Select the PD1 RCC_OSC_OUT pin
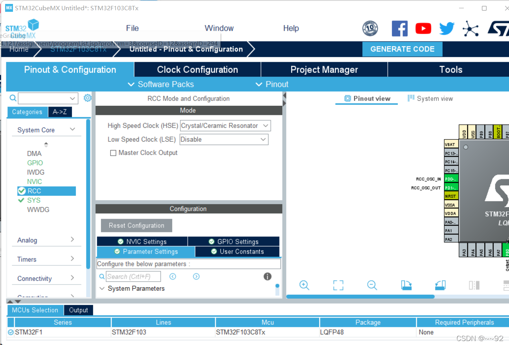Screen dimensions: 509x345 tap(451, 188)
